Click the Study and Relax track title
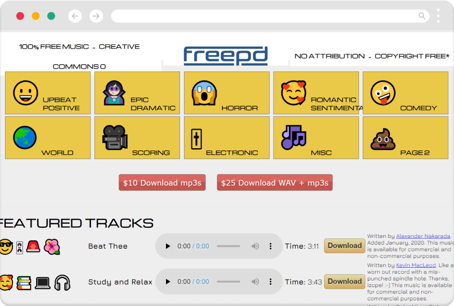The width and height of the screenshot is (454, 306). [x=120, y=282]
